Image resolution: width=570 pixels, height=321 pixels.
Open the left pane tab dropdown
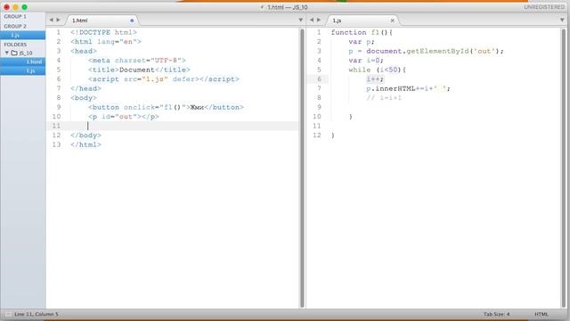(x=301, y=20)
